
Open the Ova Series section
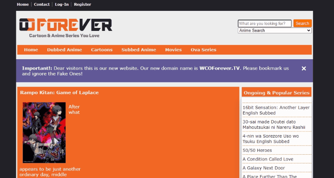pos(203,50)
